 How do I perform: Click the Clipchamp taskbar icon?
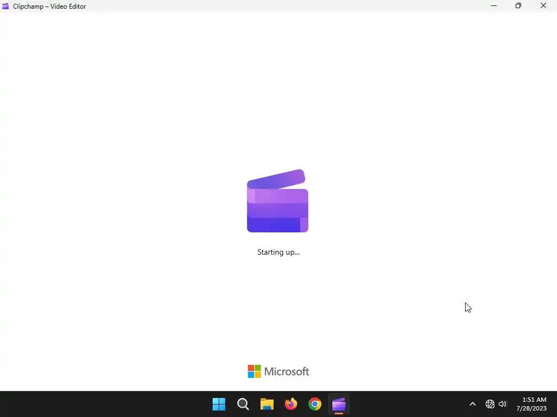click(x=339, y=404)
